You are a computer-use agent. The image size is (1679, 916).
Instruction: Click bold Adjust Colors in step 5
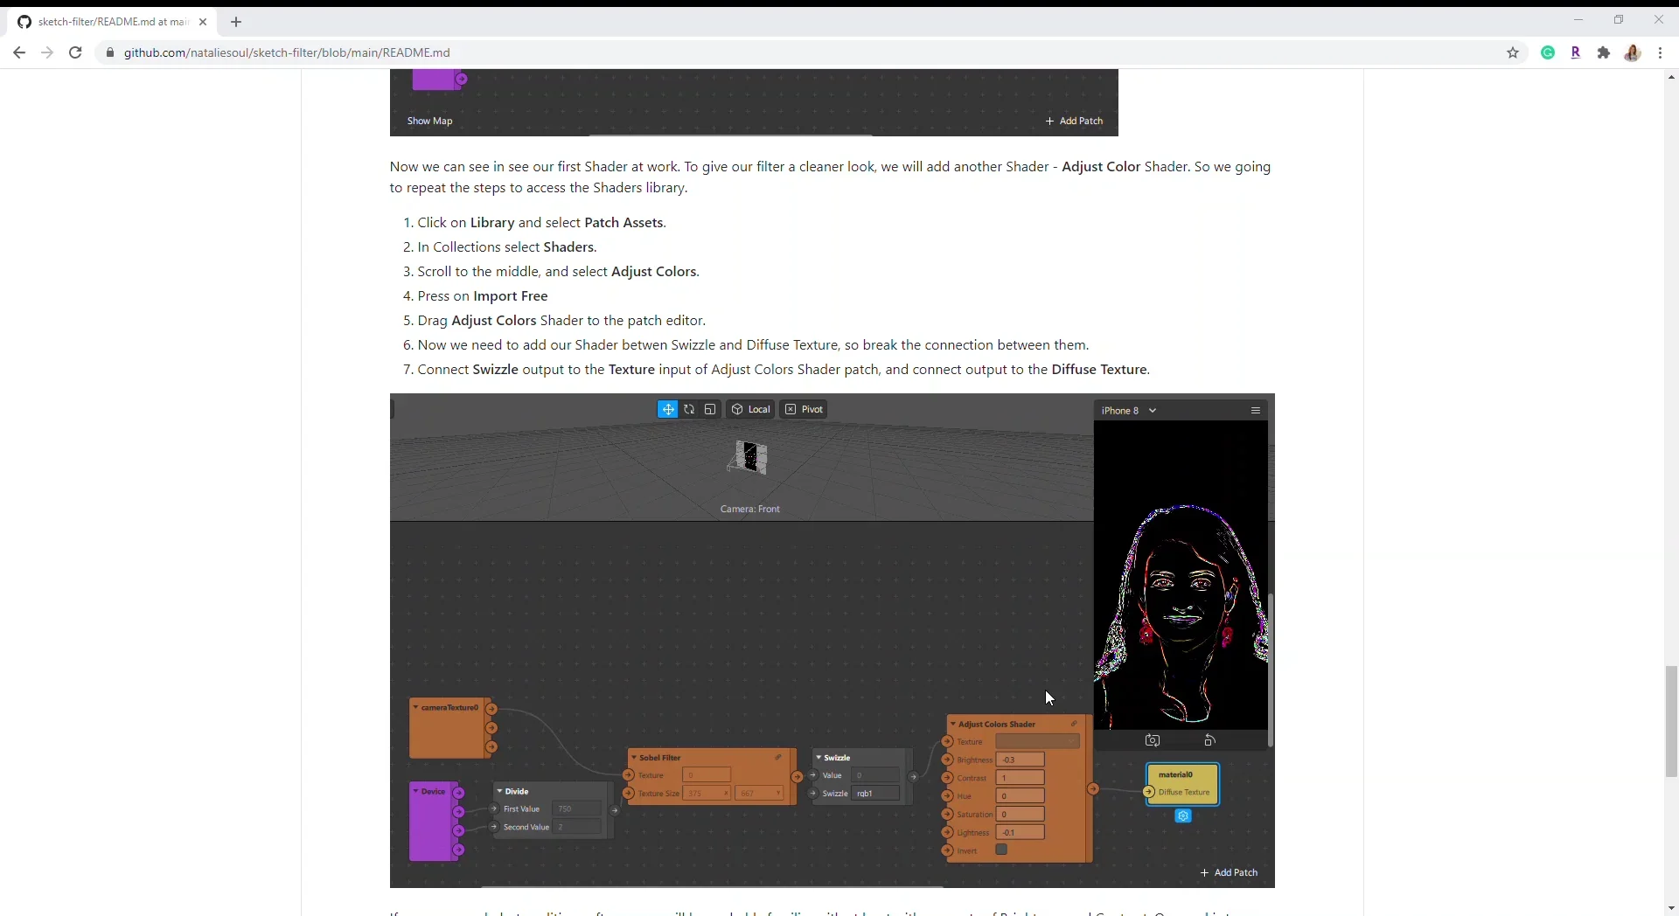click(x=494, y=321)
